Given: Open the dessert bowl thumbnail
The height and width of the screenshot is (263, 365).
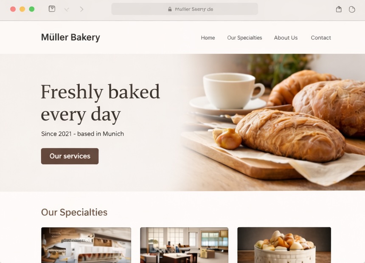Looking at the screenshot, I should (284, 245).
